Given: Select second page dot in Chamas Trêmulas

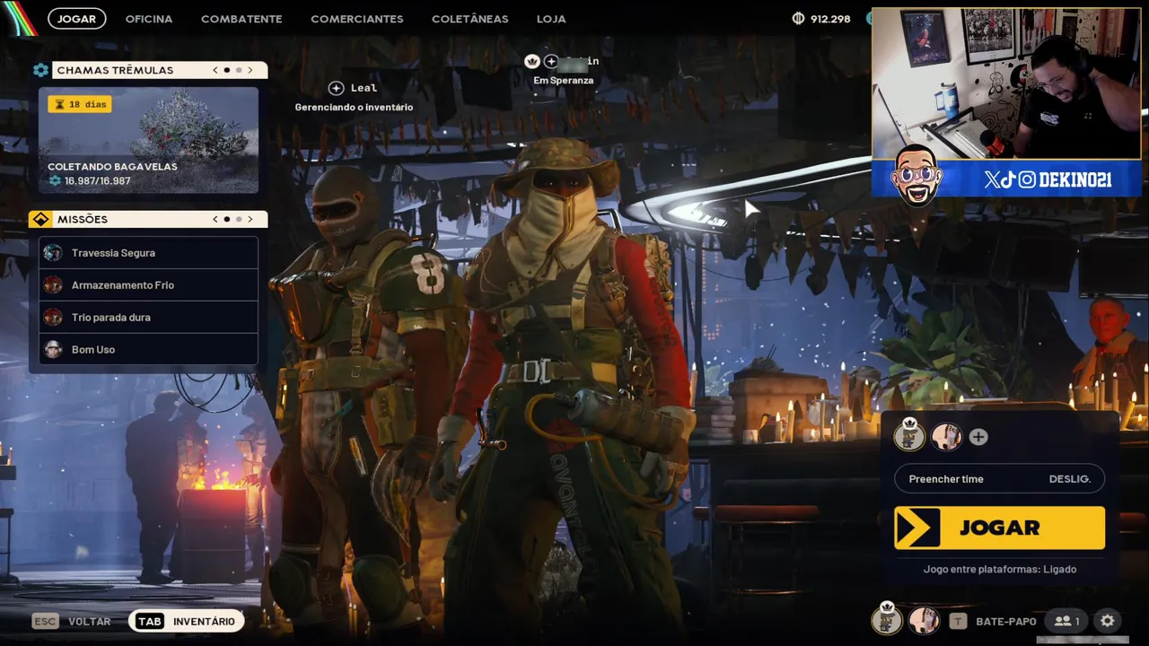Looking at the screenshot, I should (239, 70).
